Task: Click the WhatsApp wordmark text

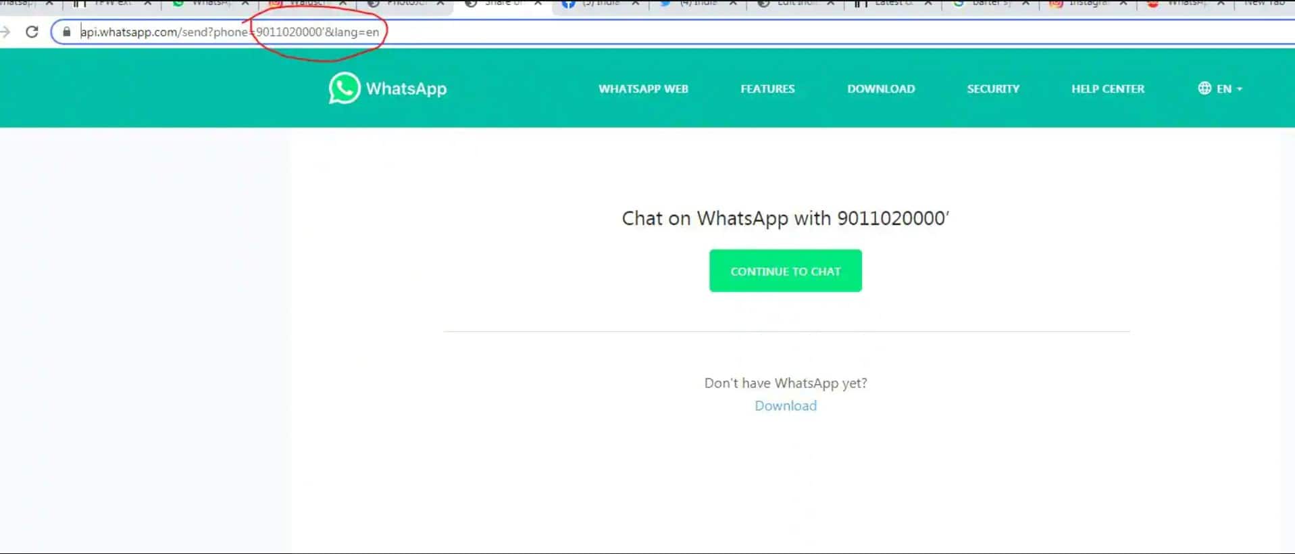Action: 406,89
